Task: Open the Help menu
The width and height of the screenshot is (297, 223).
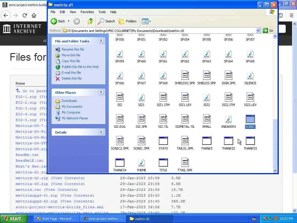Action: click(113, 12)
